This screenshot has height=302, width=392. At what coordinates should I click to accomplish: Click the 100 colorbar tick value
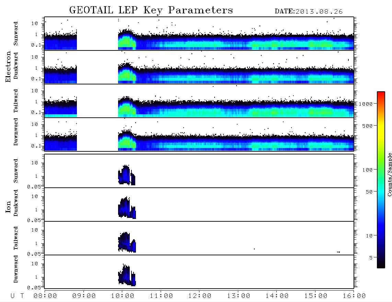click(368, 170)
